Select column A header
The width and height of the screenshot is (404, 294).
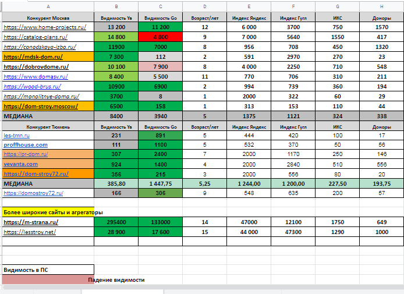click(48, 7)
